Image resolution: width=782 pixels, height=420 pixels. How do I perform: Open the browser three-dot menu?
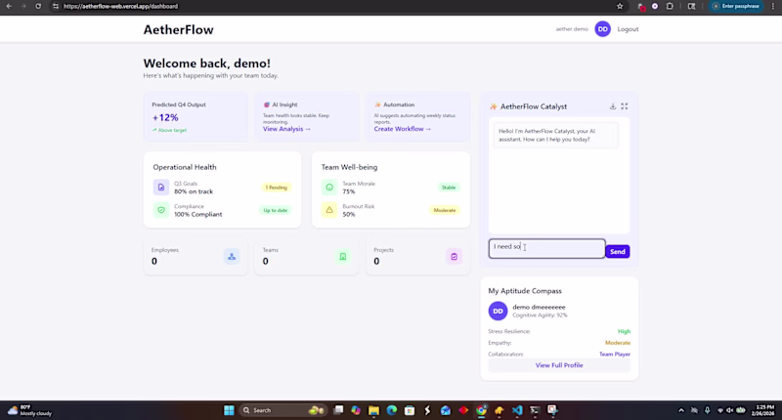click(773, 6)
